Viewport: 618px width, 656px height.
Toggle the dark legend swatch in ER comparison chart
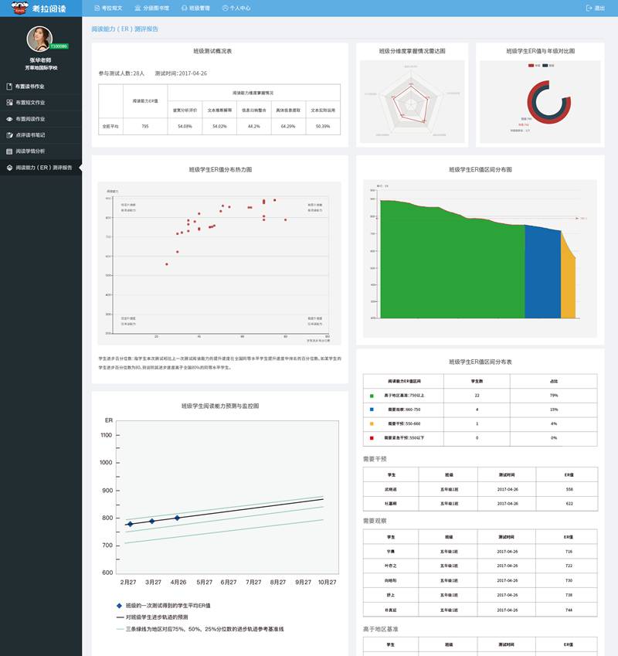coord(545,65)
